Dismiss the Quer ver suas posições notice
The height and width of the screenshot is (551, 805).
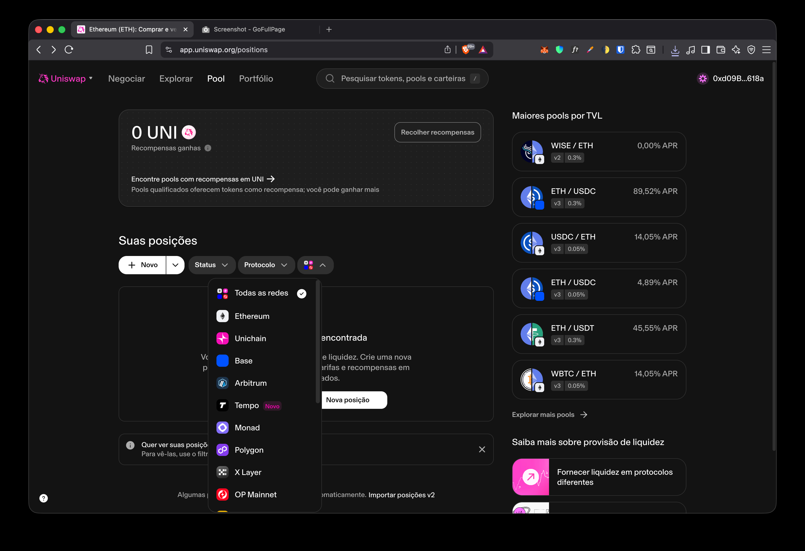click(482, 450)
